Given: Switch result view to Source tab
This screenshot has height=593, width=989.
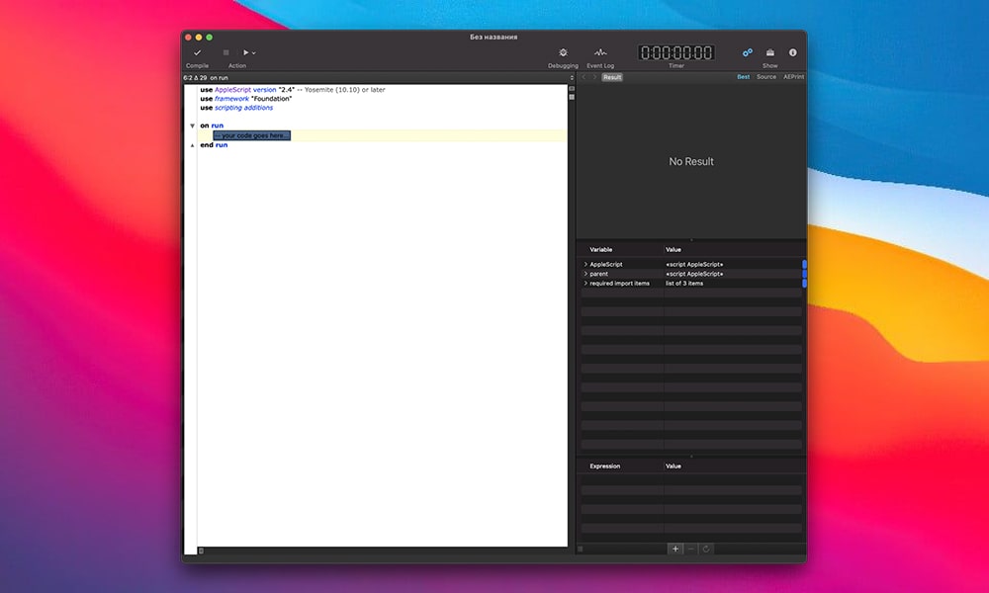Looking at the screenshot, I should [766, 77].
